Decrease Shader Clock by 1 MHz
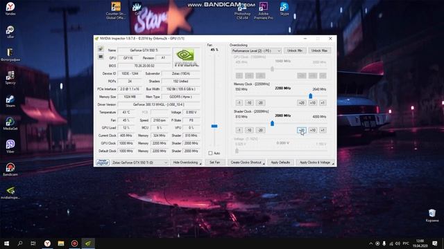 coord(239,130)
